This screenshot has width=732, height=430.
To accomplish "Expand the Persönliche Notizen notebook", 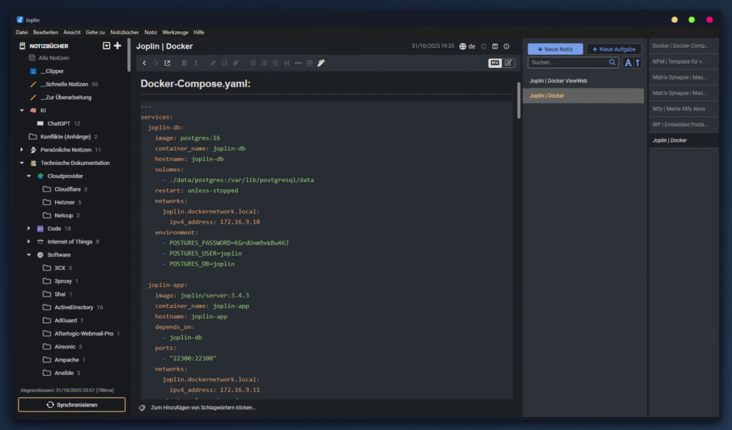I will point(21,150).
